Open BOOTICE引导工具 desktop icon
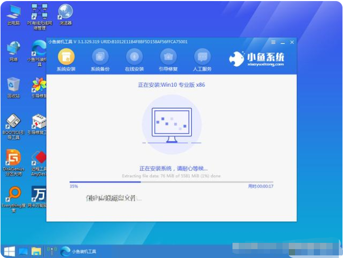Image resolution: width=343 pixels, height=258 pixels. pyautogui.click(x=14, y=126)
